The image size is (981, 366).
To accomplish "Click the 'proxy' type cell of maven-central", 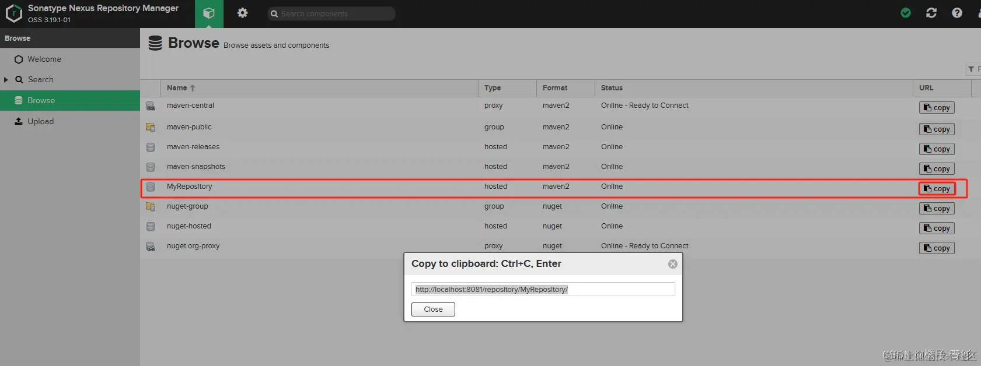I will point(493,105).
